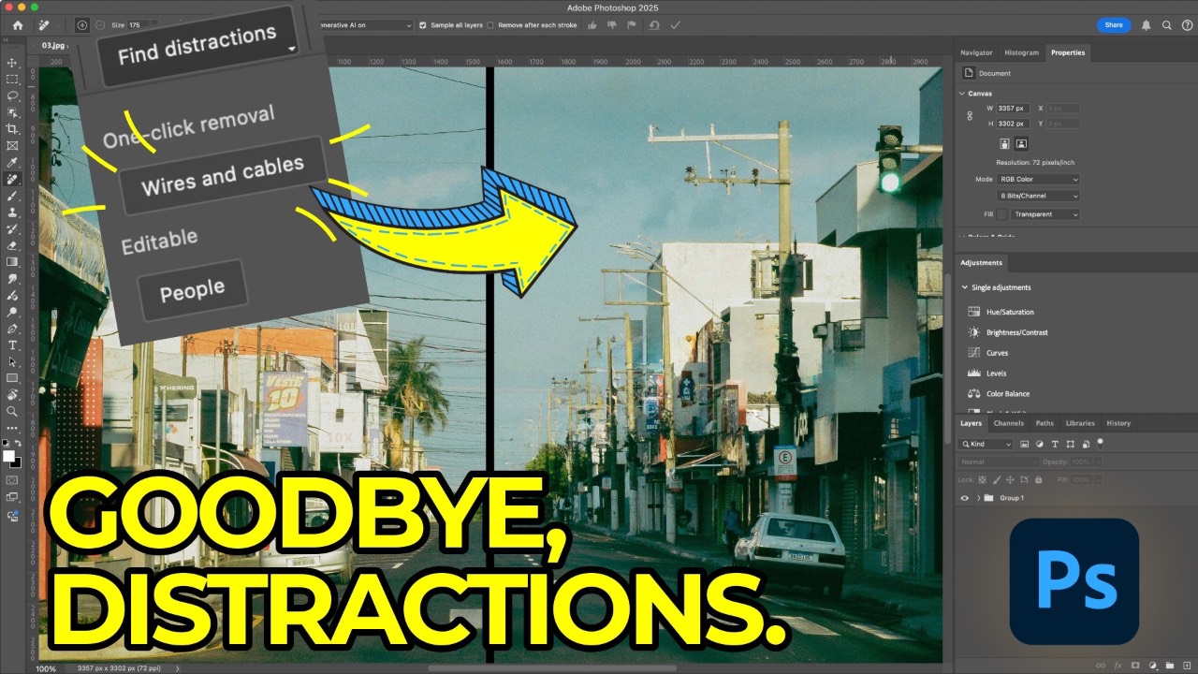Select the Eraser tool
1198x674 pixels.
(12, 245)
